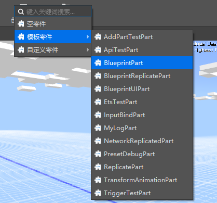Viewport: 217px width, 203px height.
Task: Click the puzzle icon beside 自定义零件
Action: (21, 50)
